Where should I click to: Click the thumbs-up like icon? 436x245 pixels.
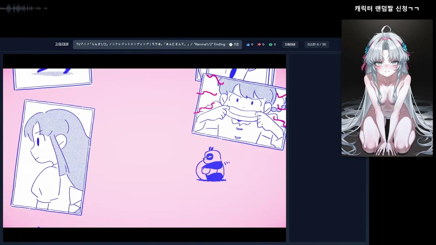click(248, 45)
